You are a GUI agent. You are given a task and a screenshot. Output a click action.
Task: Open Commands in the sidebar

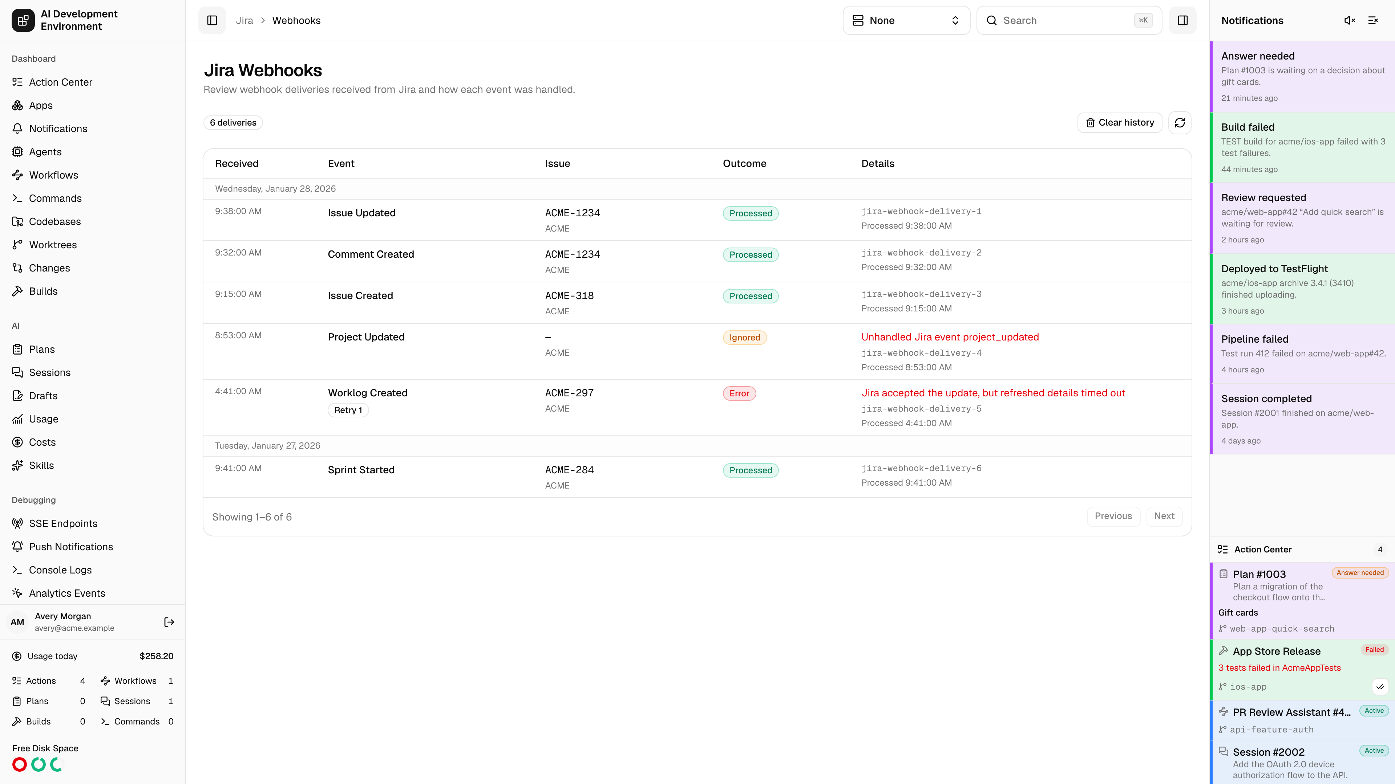coord(93,199)
